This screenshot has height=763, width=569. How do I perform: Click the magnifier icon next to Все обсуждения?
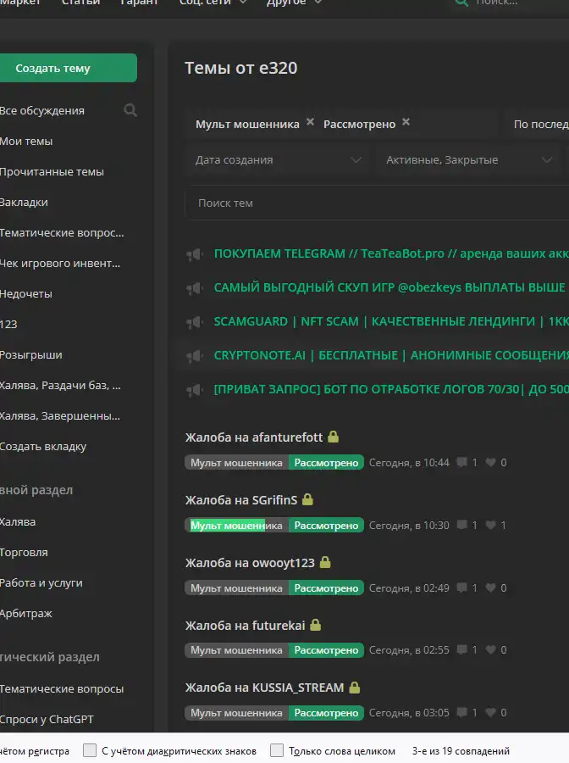[x=130, y=110]
